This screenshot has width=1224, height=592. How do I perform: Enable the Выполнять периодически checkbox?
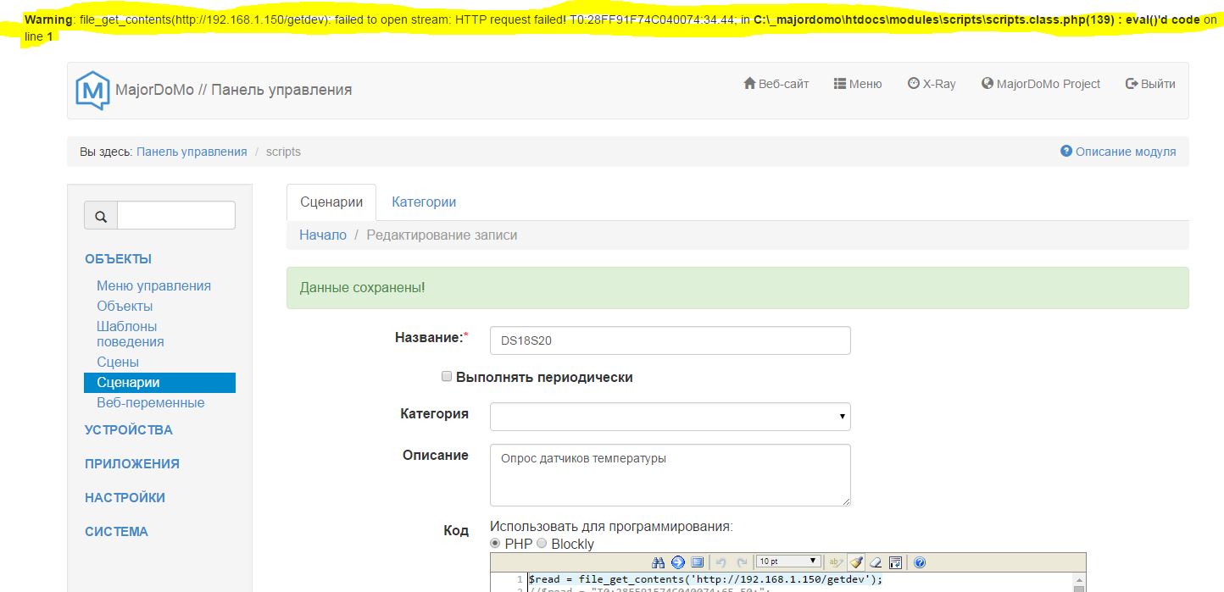point(447,377)
